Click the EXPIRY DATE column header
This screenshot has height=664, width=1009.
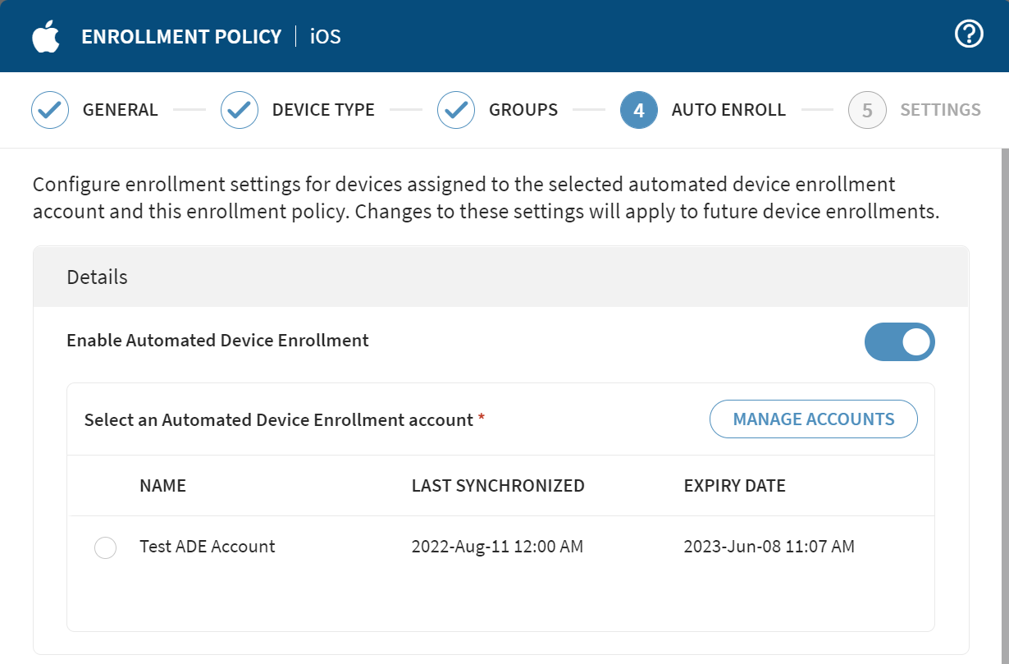(734, 486)
